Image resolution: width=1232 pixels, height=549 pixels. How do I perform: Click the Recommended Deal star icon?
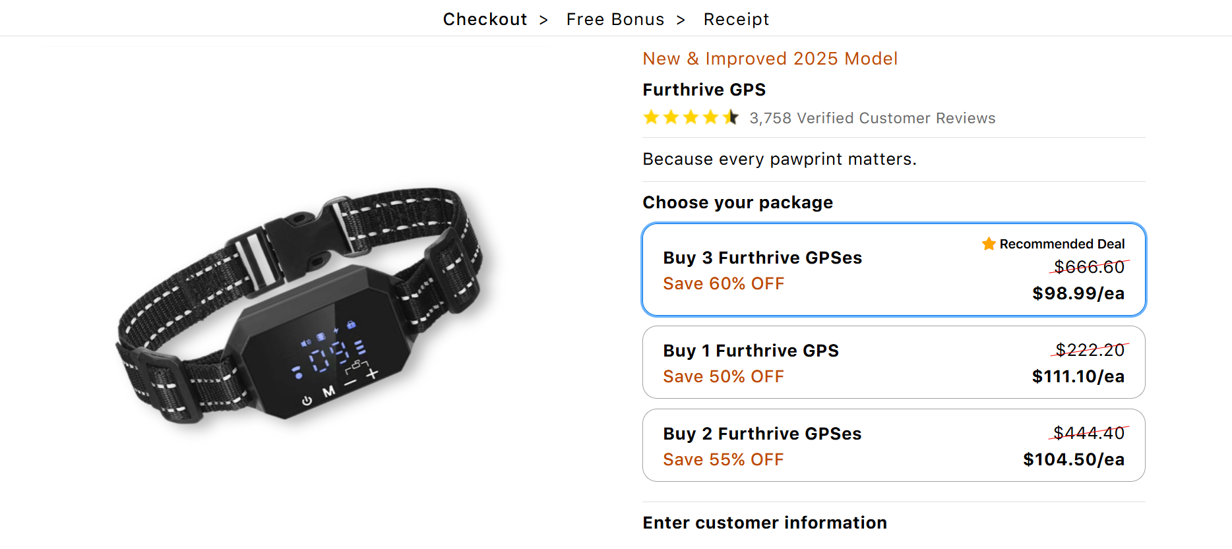(989, 244)
